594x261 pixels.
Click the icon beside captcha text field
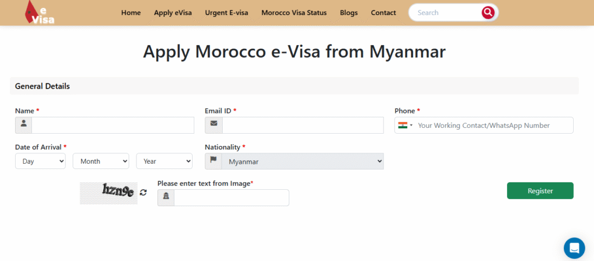(x=166, y=197)
